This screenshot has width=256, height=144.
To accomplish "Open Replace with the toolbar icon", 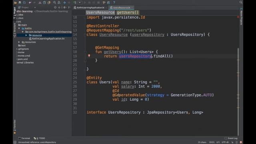I will 59,2.
